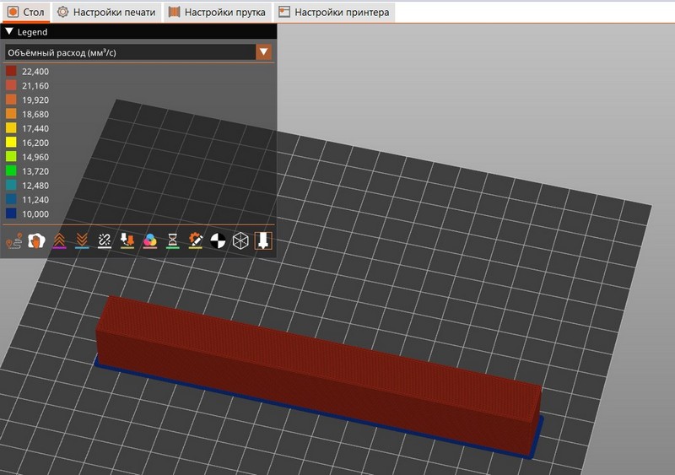The image size is (675, 475).
Task: Open the Настройки прутка tab
Action: click(218, 12)
